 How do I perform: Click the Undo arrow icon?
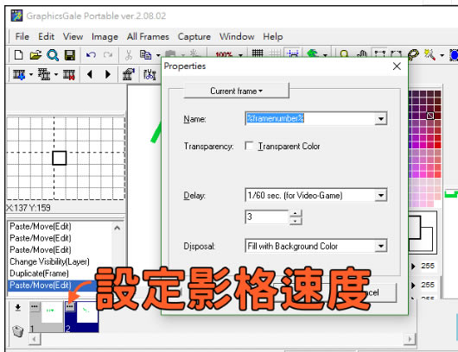tap(91, 55)
